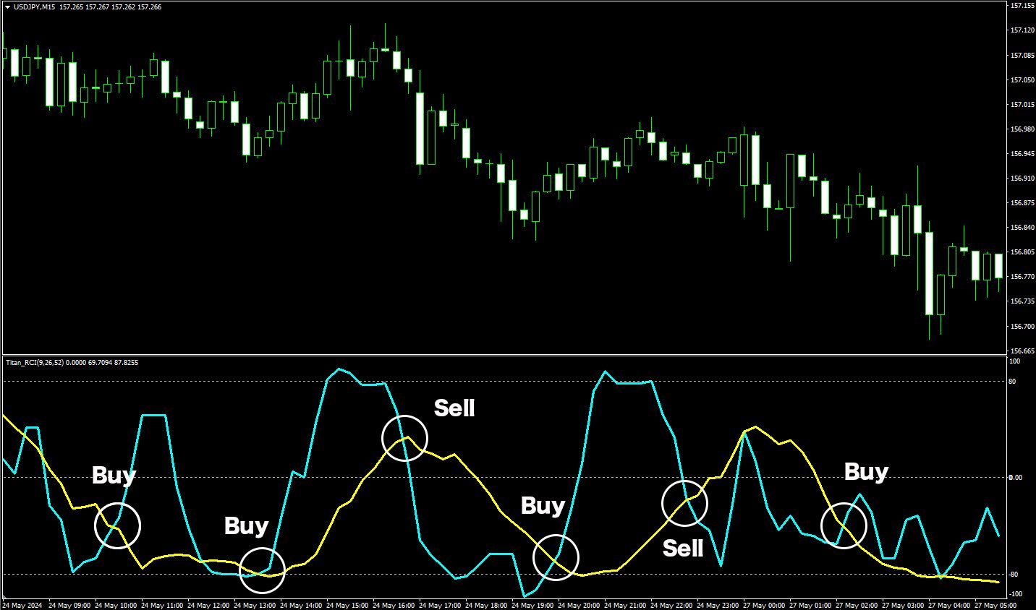The height and width of the screenshot is (610, 1036).
Task: Select the circled crossover marker near 19:00
Action: click(x=556, y=557)
